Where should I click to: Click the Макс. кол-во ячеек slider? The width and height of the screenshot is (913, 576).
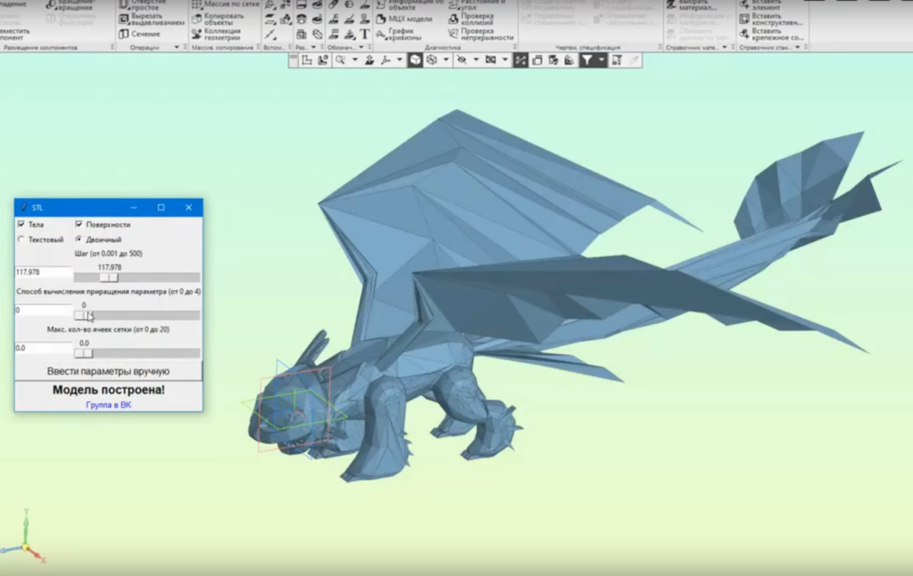click(83, 353)
